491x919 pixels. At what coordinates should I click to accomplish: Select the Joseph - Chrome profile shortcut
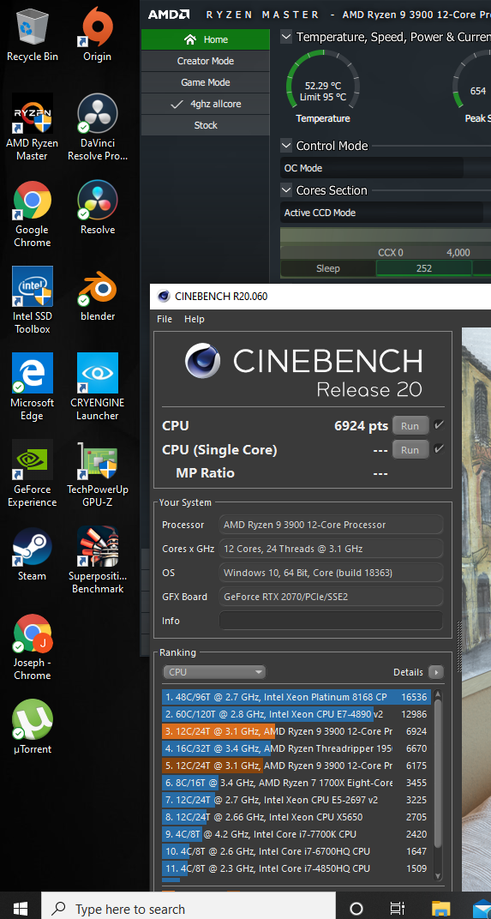[x=33, y=646]
